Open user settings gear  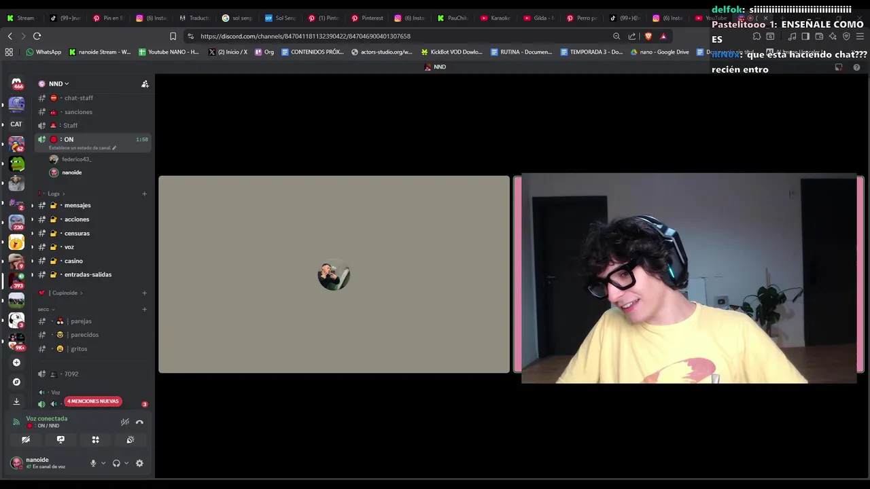pyautogui.click(x=139, y=463)
